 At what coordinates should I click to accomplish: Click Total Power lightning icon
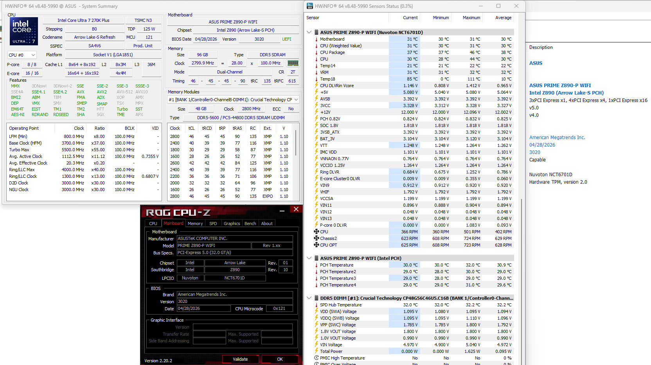[x=316, y=351]
